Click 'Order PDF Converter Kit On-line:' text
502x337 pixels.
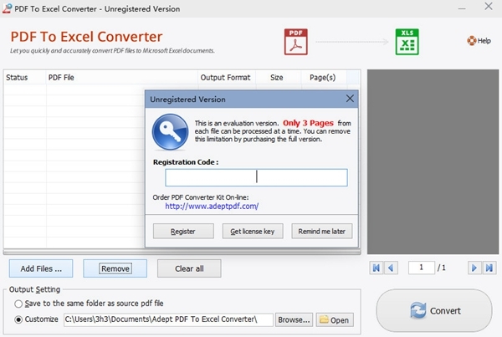click(201, 197)
